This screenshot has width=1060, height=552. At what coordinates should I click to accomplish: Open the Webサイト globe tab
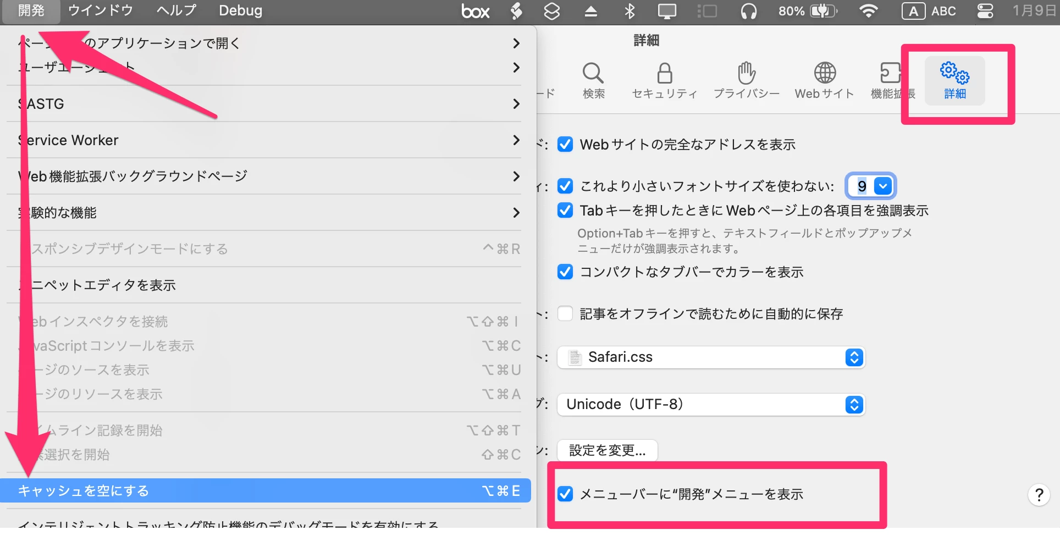click(x=824, y=81)
